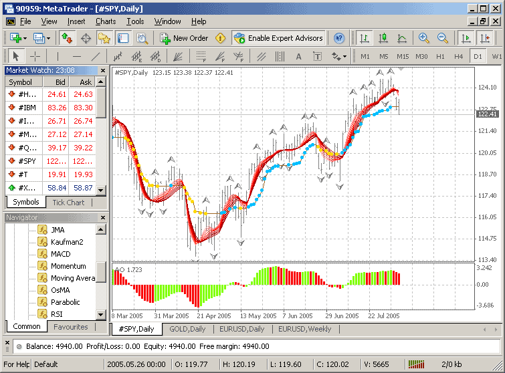
Task: Select the text label T tool
Action: click(318, 57)
